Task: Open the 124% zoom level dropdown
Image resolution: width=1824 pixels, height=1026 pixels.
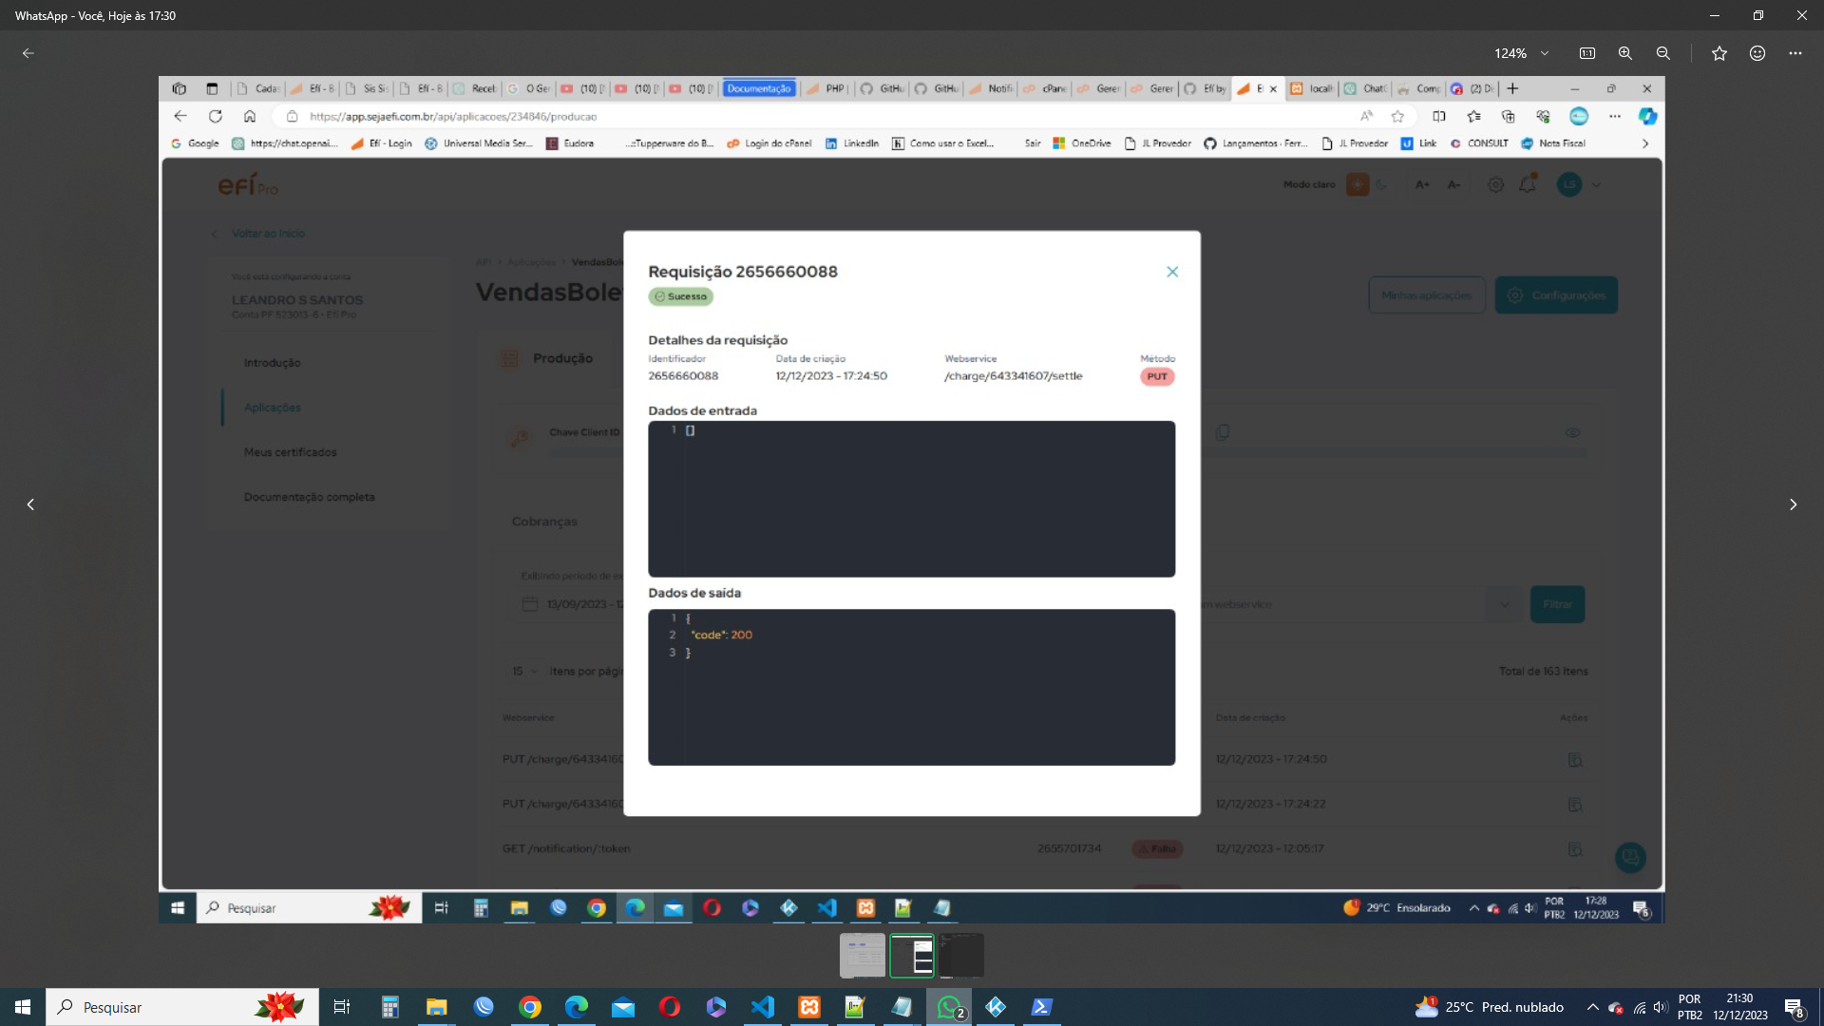Action: (1522, 53)
